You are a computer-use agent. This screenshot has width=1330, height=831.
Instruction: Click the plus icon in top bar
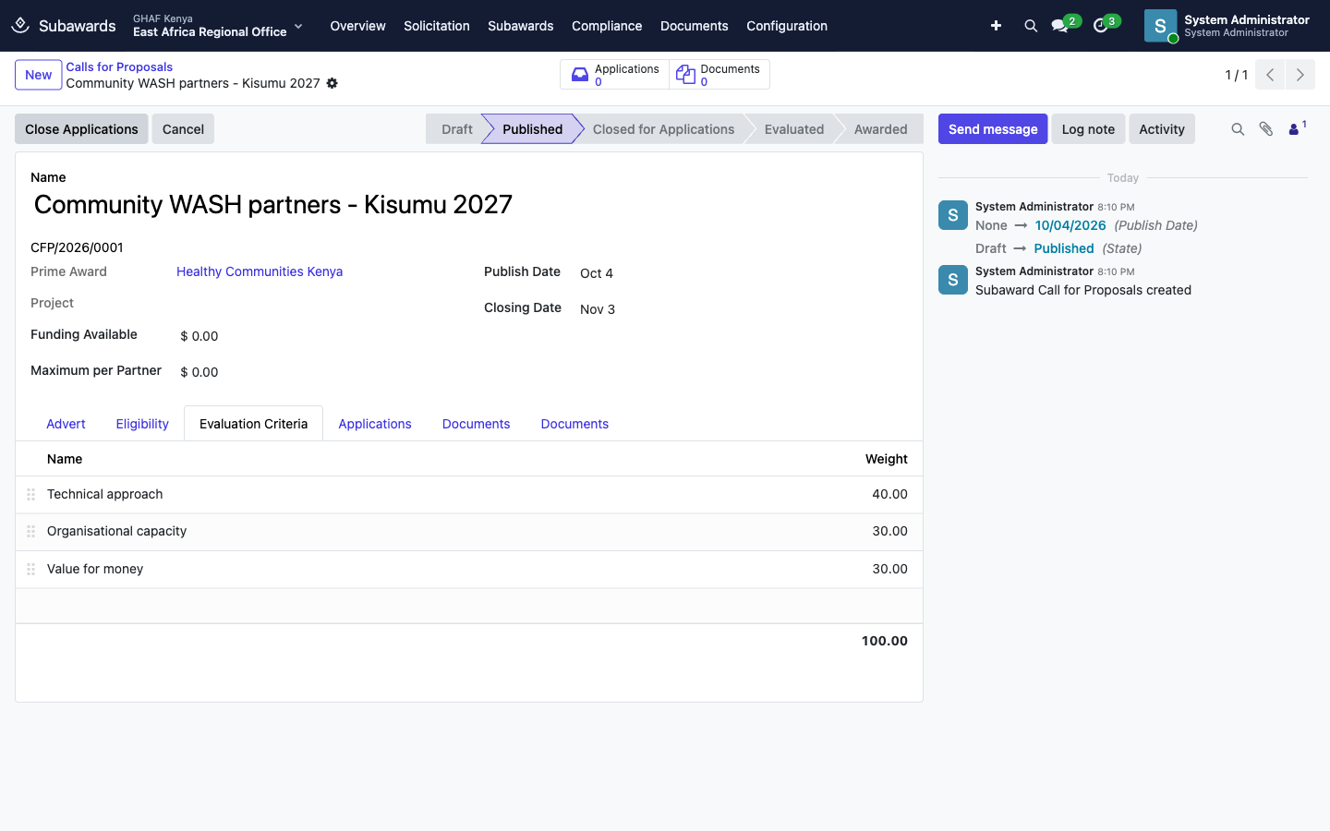point(996,26)
